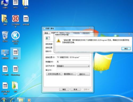Screen dimensions: 133x102
Task: Select the bottom-left shortcut with two-line label
Action: (x=5, y=88)
